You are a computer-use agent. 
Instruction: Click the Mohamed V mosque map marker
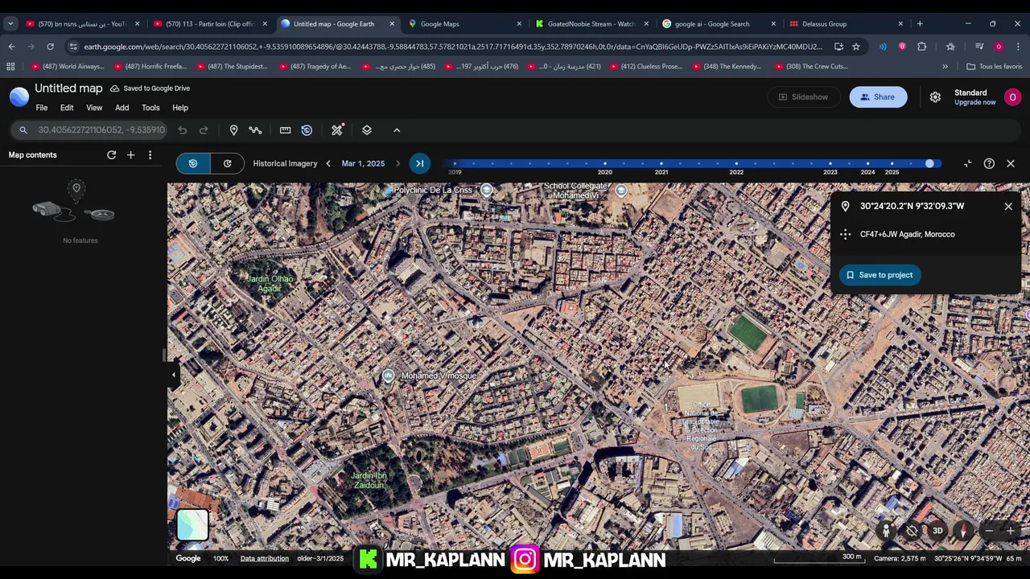(388, 376)
